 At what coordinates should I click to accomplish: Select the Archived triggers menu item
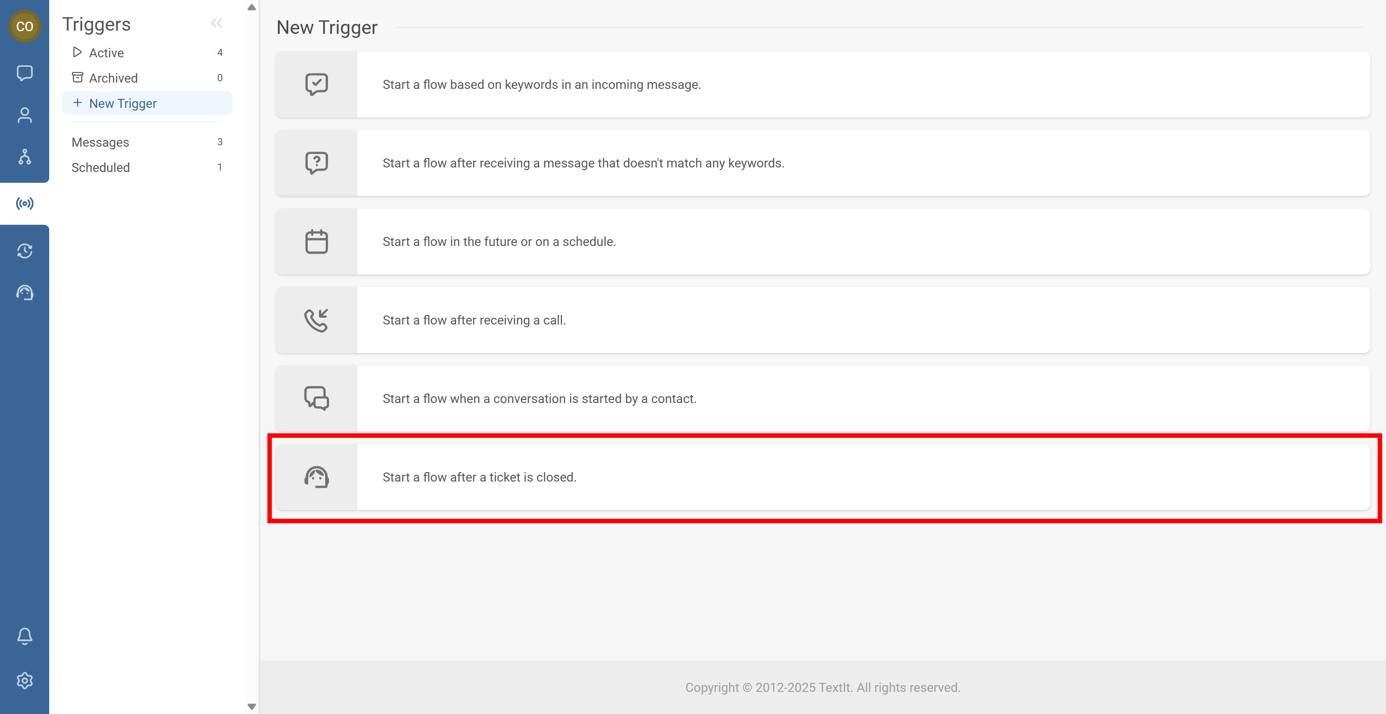[x=113, y=78]
